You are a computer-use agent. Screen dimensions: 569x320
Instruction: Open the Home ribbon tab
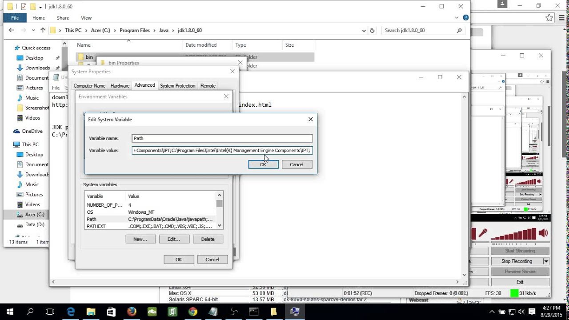pos(39,18)
